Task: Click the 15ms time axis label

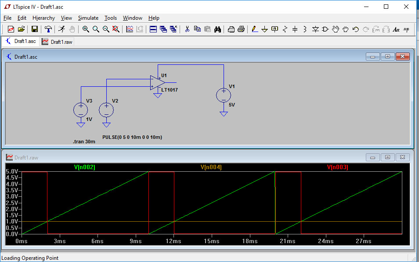Action: (211, 241)
